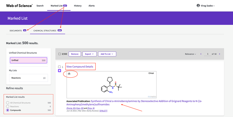Image resolution: width=233 pixels, height=117 pixels.
Task: Click the Marked List count badge
Action: [65, 5]
